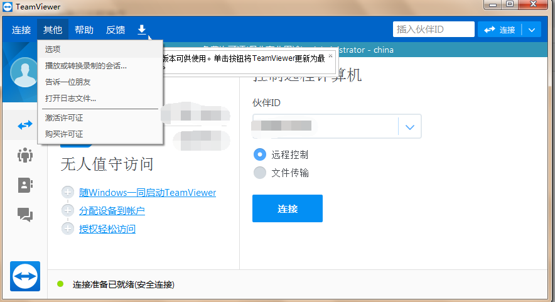Choose 购买许可证 menu entry

[x=100, y=134]
